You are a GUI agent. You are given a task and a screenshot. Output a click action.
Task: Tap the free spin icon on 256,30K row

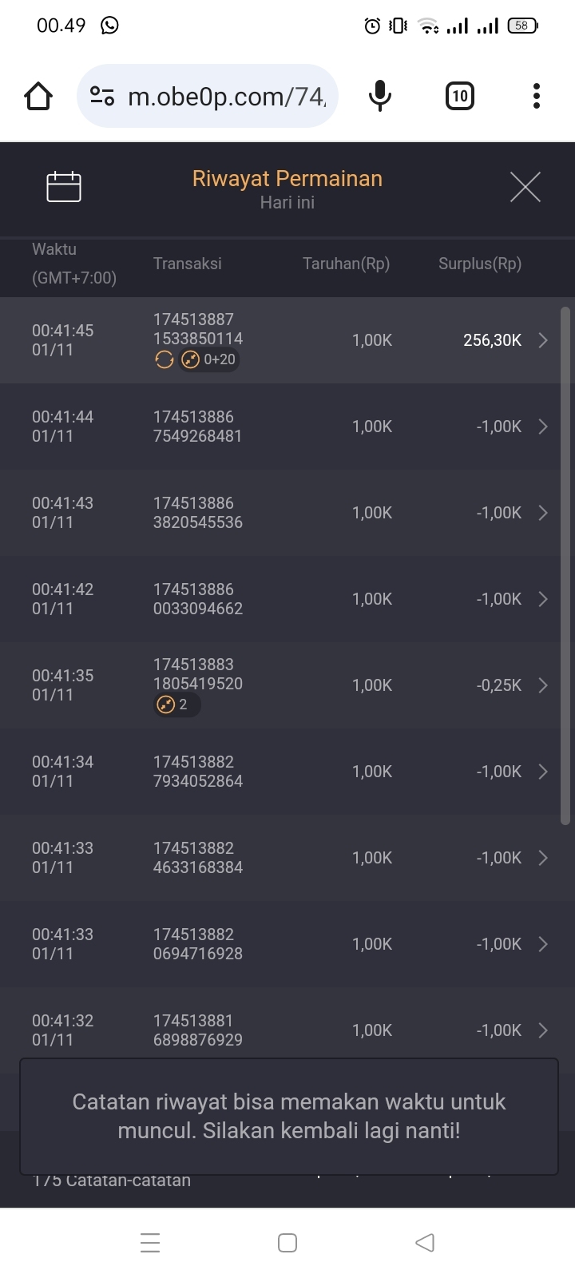(x=165, y=360)
